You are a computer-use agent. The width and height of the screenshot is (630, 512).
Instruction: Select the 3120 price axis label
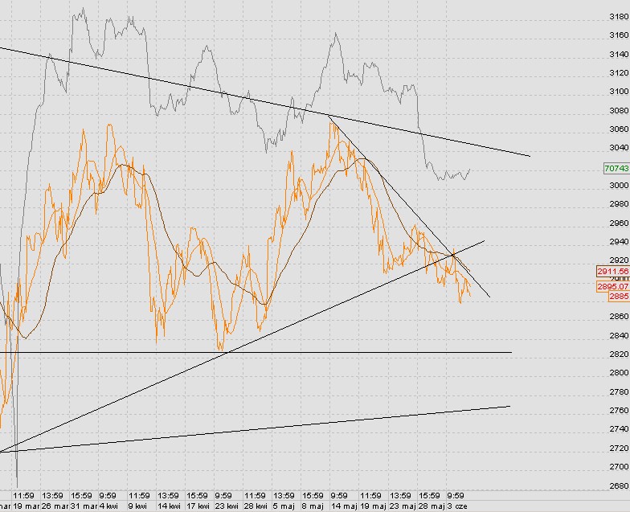pos(619,72)
